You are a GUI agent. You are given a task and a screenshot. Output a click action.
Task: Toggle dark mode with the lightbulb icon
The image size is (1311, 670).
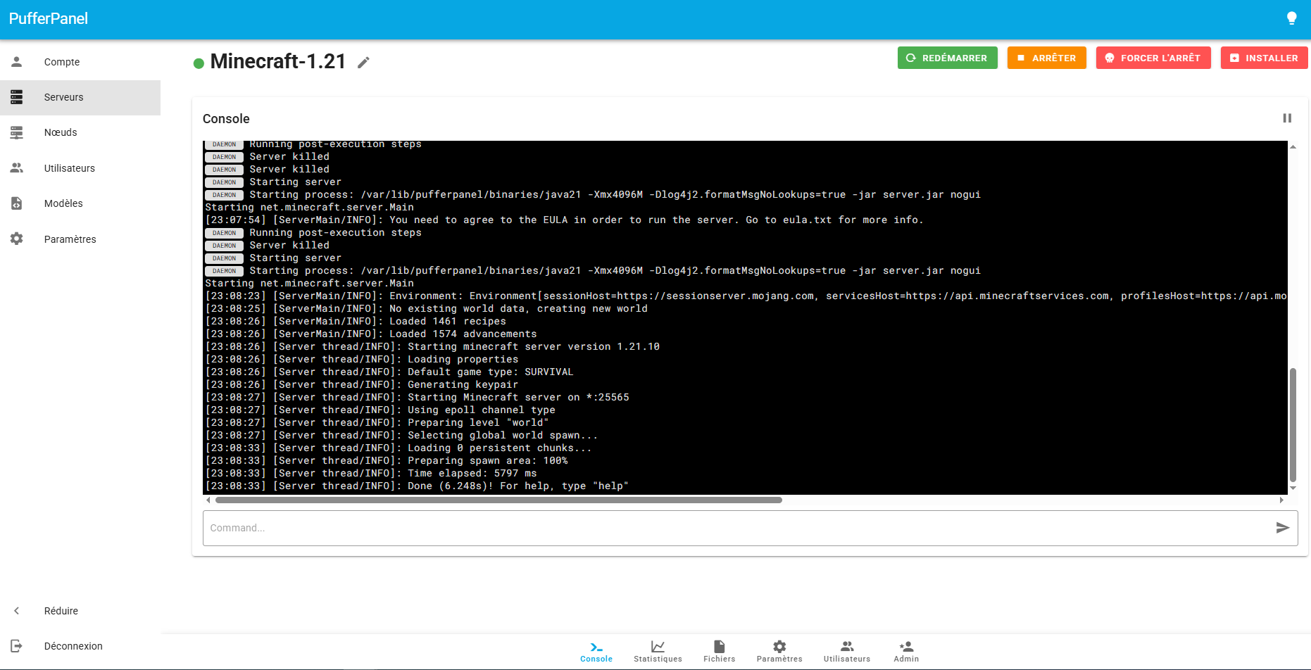(x=1291, y=18)
